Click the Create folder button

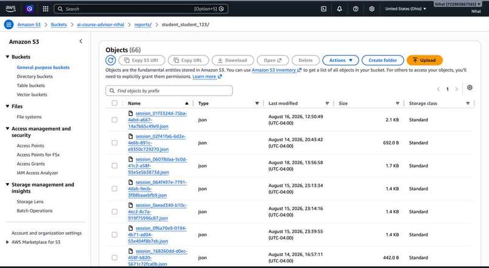(383, 60)
